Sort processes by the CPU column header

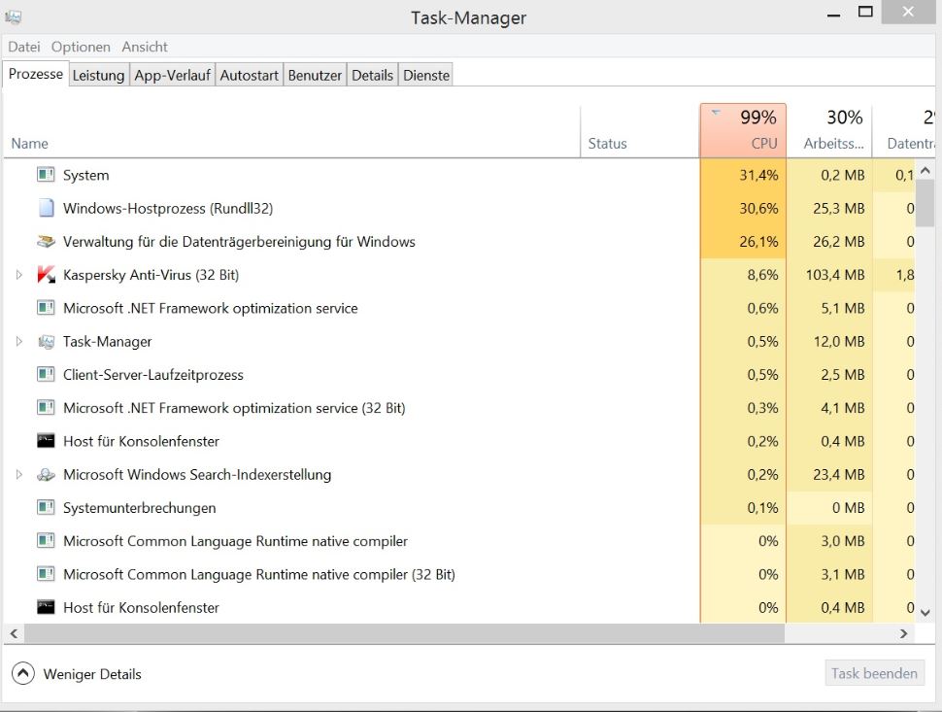(743, 131)
